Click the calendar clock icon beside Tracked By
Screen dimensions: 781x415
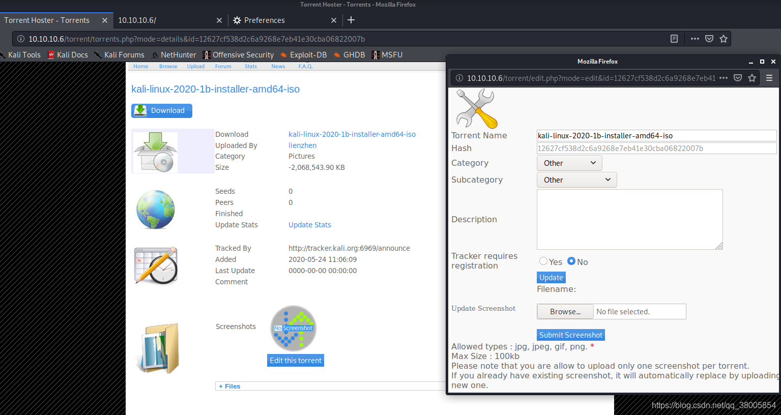pos(156,265)
